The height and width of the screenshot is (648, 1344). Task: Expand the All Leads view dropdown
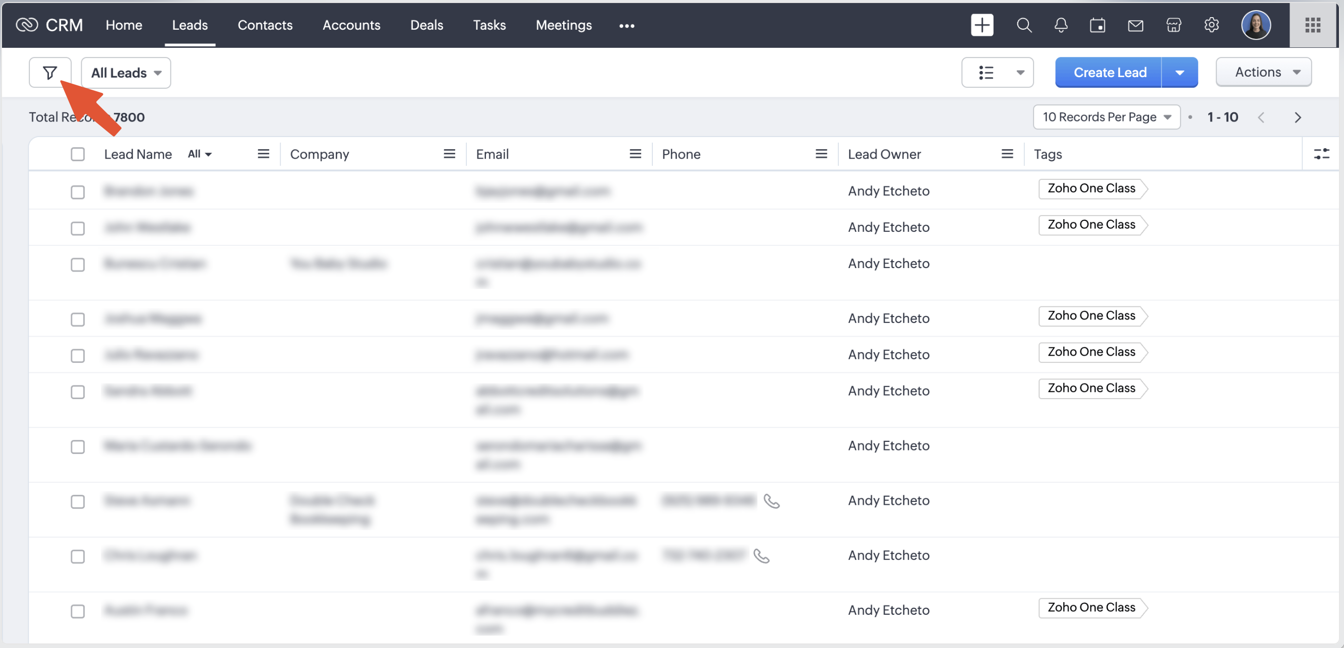click(126, 73)
